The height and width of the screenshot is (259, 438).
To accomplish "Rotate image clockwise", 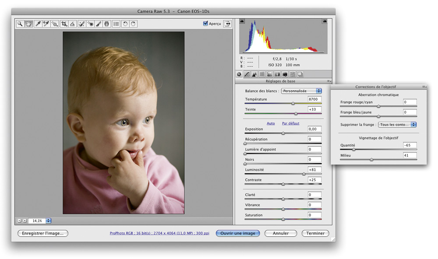I will coord(133,24).
